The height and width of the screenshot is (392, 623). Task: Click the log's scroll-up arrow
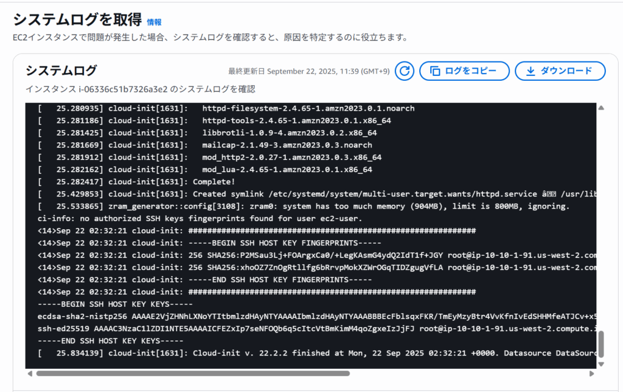tap(601, 108)
